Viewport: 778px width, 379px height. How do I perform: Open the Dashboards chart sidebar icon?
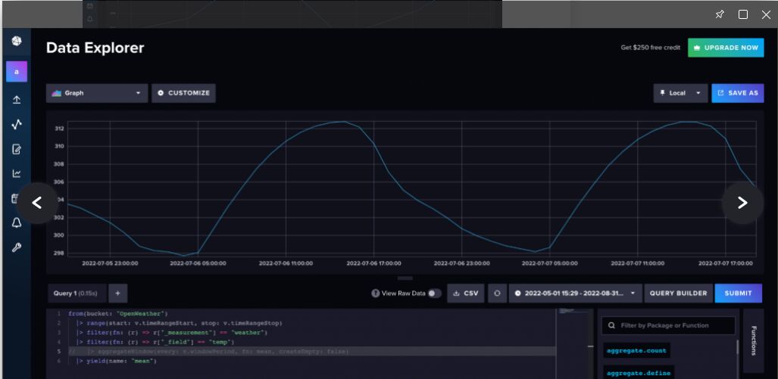[17, 173]
